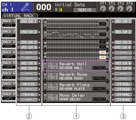Click the 000 scene number display
The width and height of the screenshot is (136, 120).
point(44,7)
